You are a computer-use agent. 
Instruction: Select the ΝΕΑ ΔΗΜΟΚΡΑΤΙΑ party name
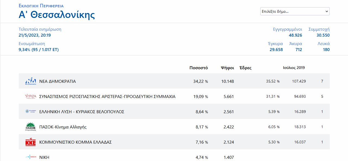(58, 81)
